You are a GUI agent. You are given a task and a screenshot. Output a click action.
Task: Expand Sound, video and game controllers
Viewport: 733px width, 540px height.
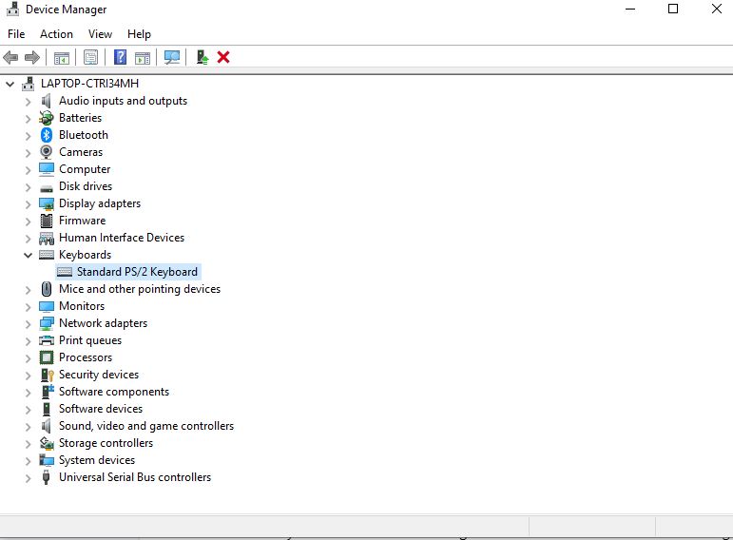[29, 426]
